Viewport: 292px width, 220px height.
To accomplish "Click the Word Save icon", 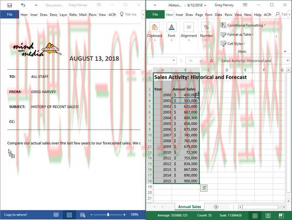I will 9,5.
